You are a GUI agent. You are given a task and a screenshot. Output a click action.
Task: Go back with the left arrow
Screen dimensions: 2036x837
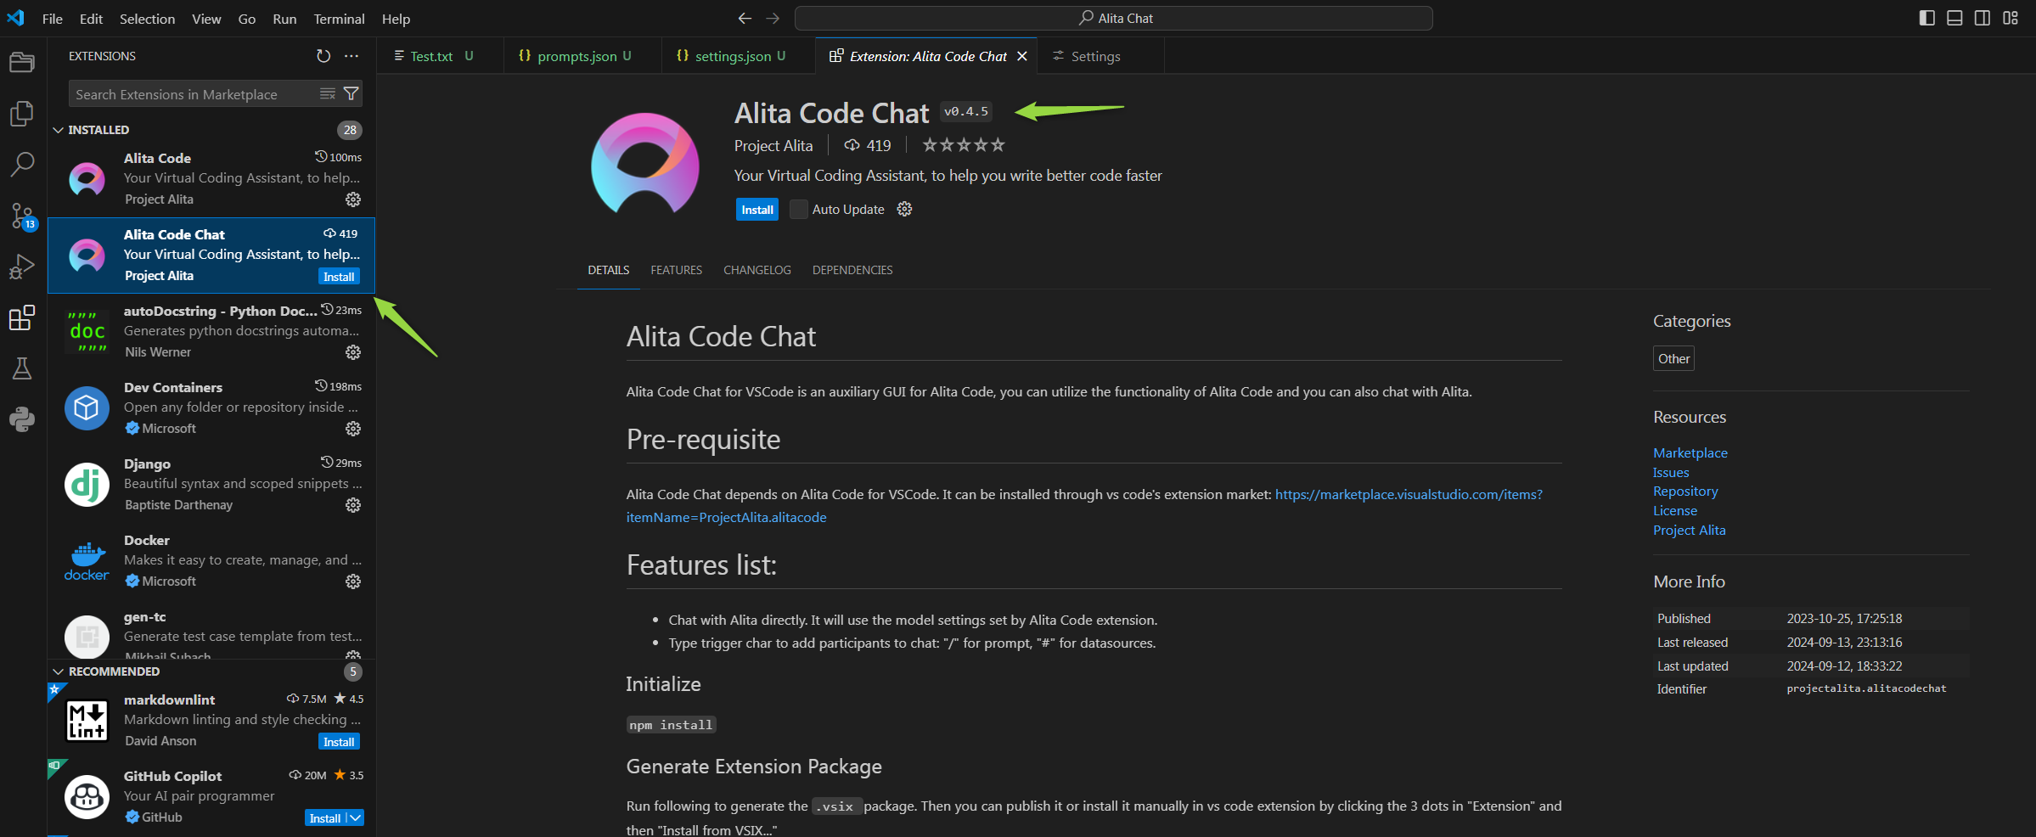[x=745, y=19]
